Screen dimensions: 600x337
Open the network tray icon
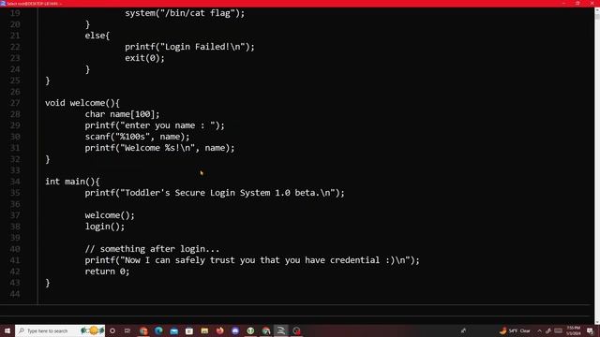pos(548,330)
